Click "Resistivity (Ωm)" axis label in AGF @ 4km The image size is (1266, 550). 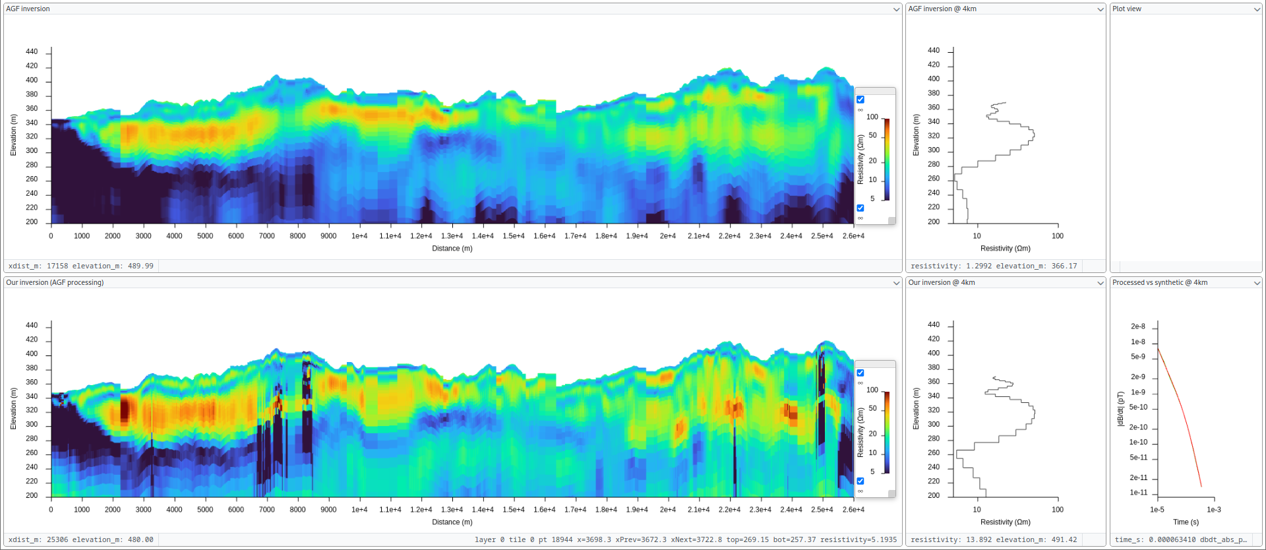point(1006,249)
